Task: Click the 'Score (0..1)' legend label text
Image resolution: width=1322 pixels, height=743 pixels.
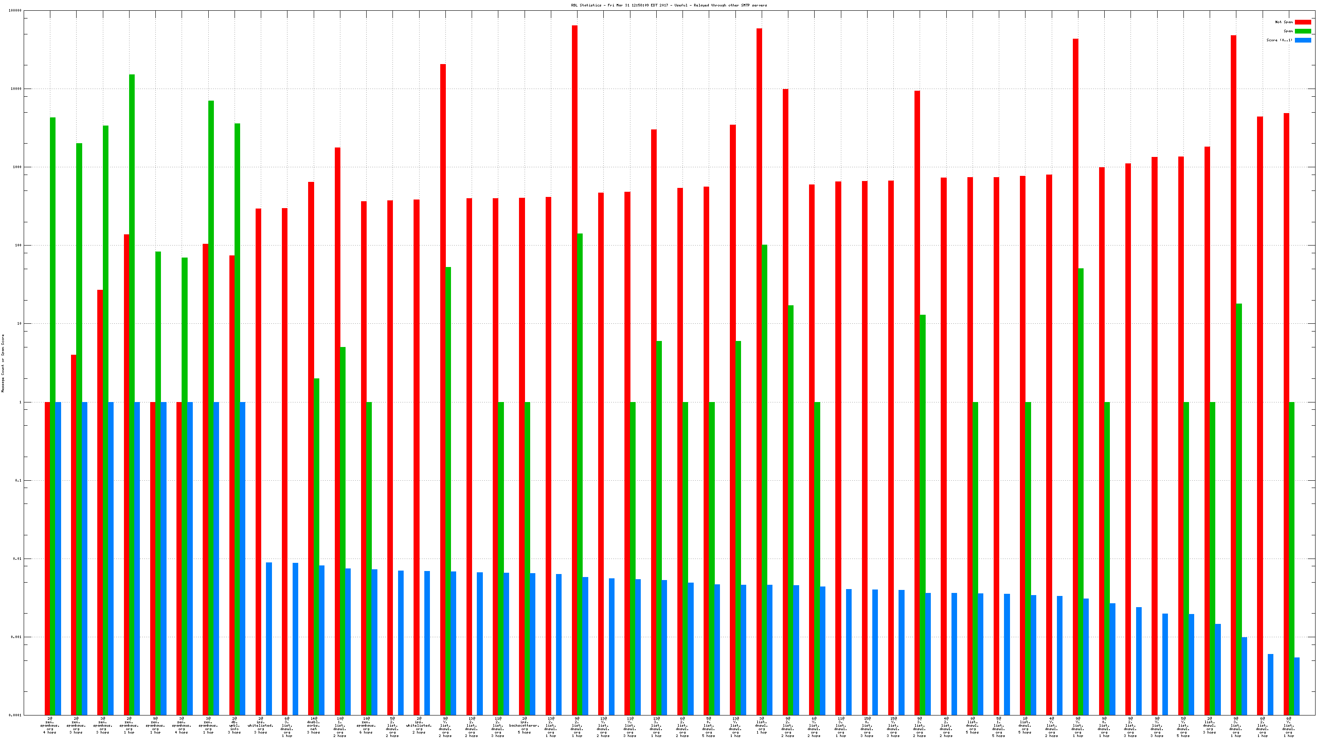Action: tap(1279, 40)
